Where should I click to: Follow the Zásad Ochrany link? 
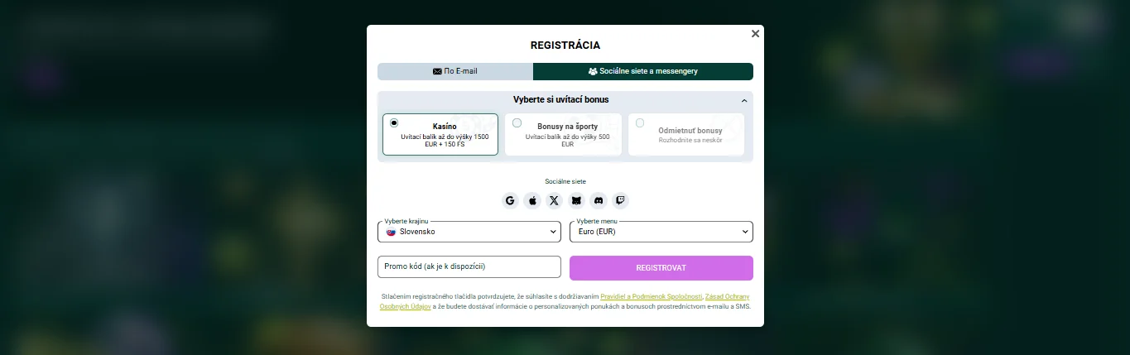(727, 296)
